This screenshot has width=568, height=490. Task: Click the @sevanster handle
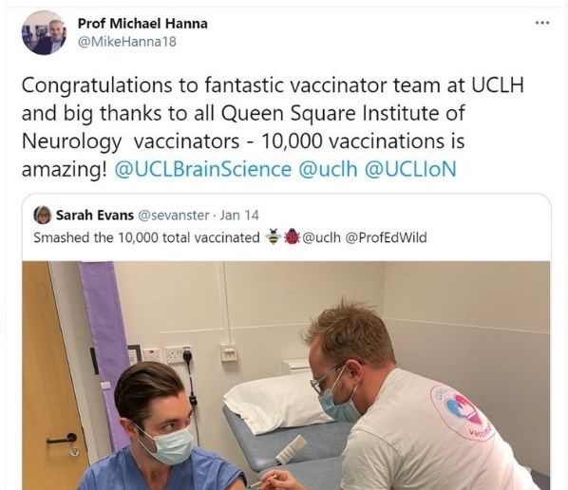[x=174, y=216]
